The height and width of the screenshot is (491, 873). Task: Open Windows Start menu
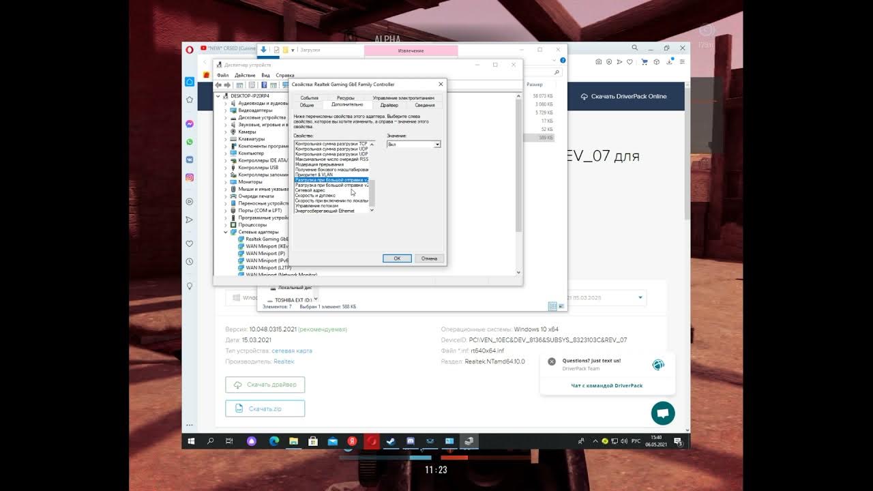coord(191,441)
